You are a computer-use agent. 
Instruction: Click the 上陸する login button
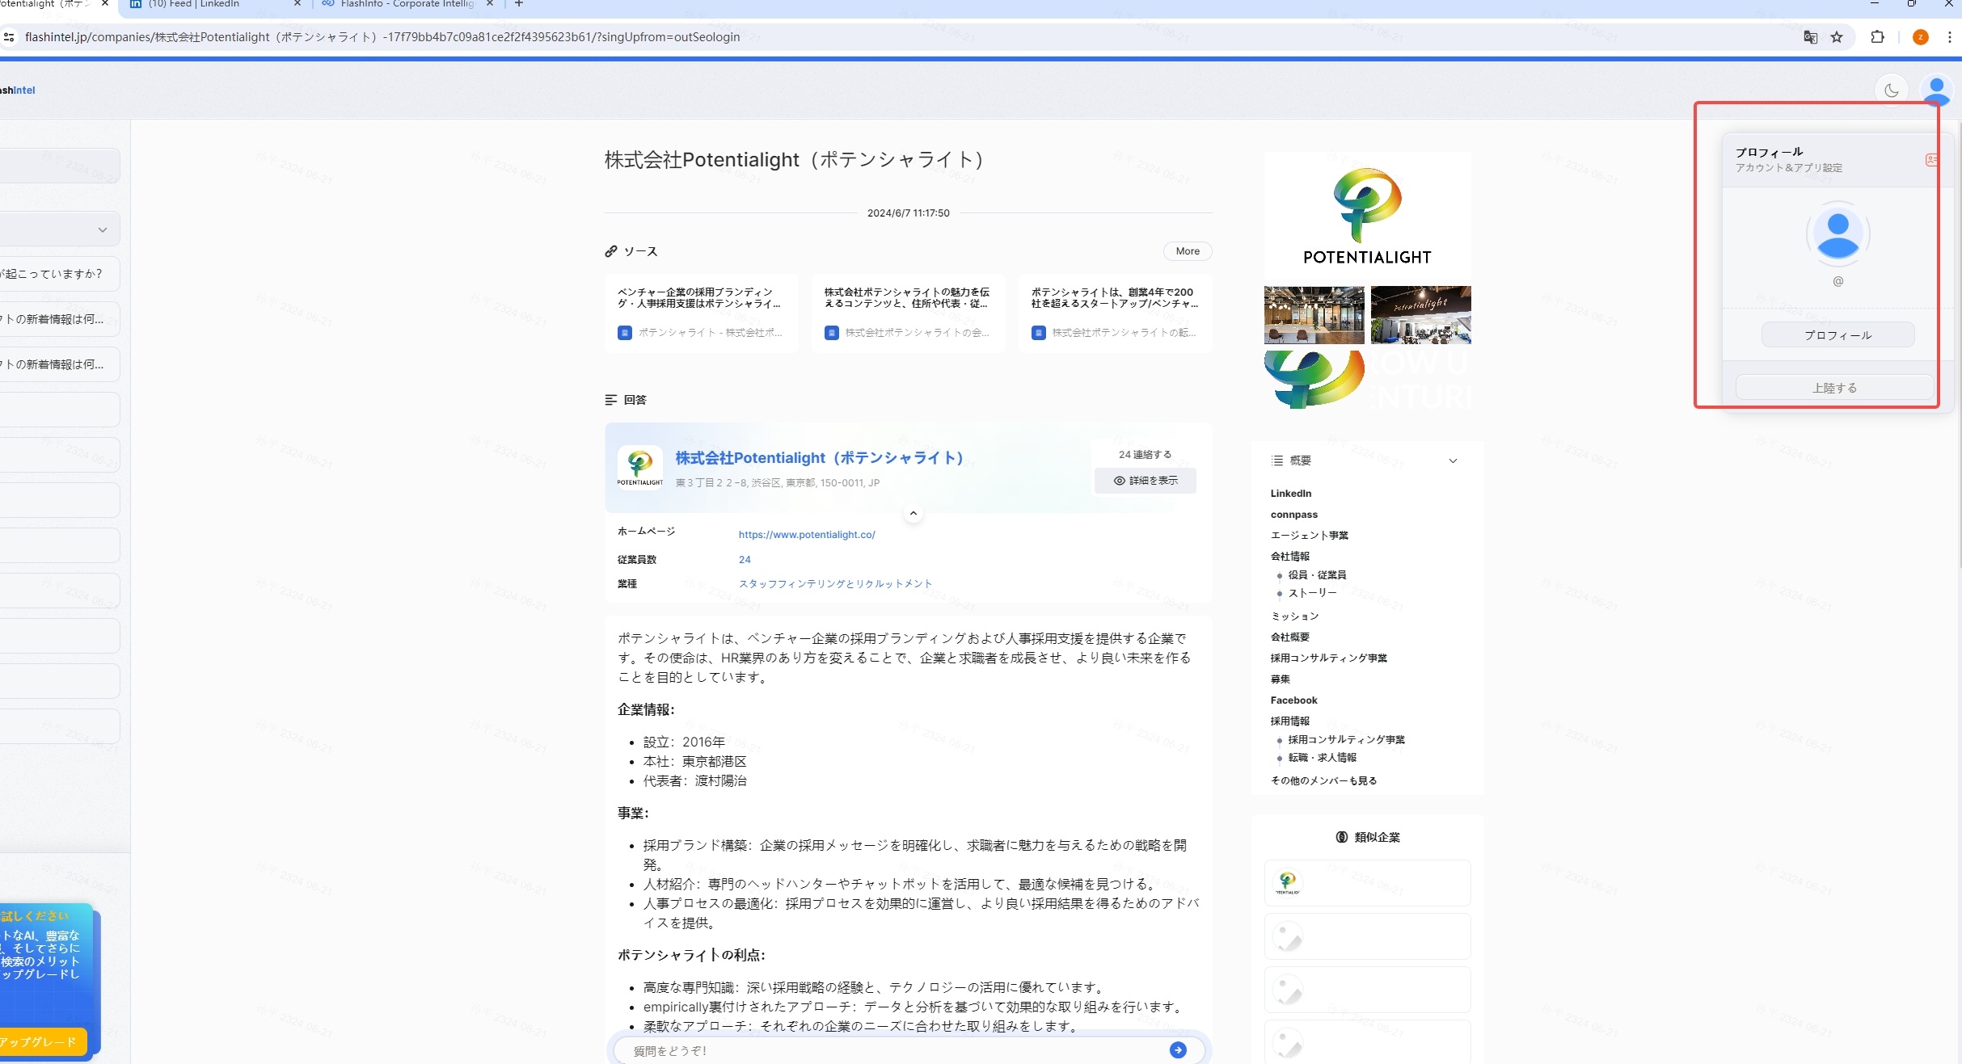click(x=1834, y=388)
